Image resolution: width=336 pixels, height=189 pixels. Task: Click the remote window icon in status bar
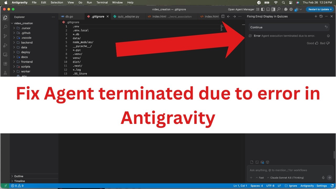pos(6,186)
